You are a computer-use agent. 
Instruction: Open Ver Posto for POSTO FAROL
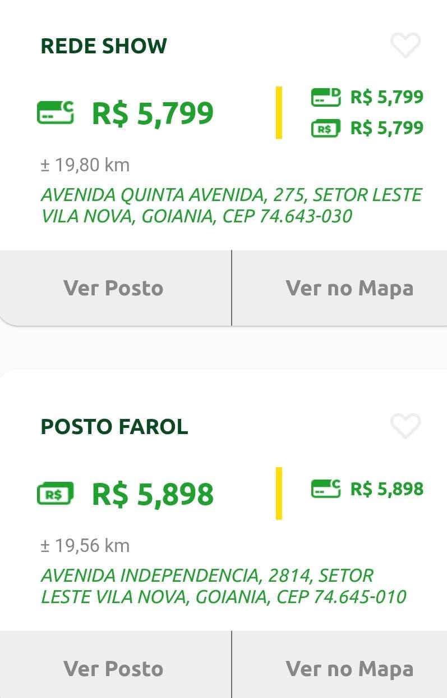114,668
